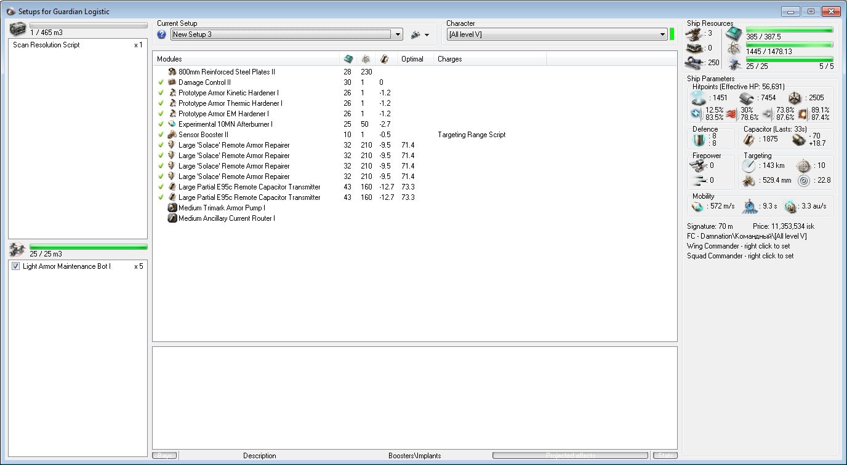Click the Defence shield icon

click(x=698, y=140)
